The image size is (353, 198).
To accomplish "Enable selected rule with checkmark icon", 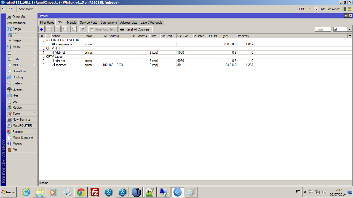I will click(x=57, y=29).
